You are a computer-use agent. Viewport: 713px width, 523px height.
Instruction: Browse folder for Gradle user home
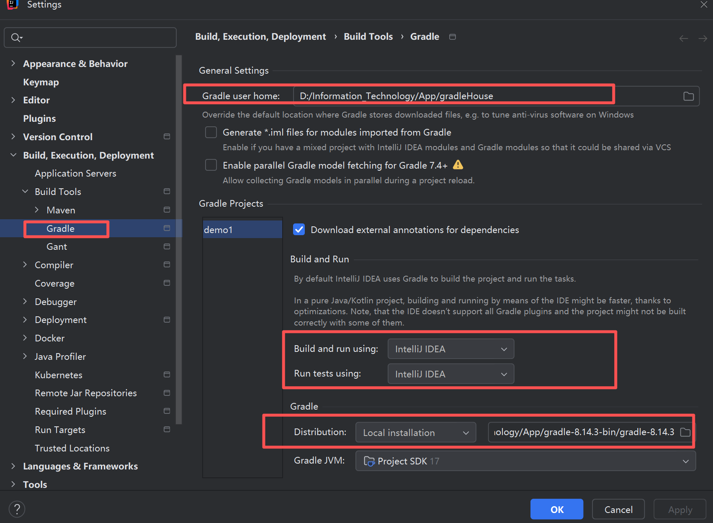688,96
